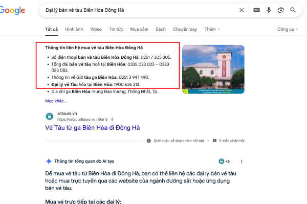
Task: Open Vé Tàu từ ga Biên Hòa đi Đông Hà
Action: [x=93, y=128]
